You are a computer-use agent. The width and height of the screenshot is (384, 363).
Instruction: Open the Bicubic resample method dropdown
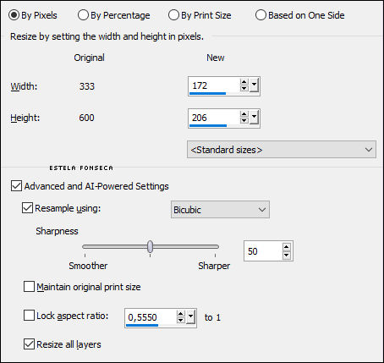tap(220, 210)
